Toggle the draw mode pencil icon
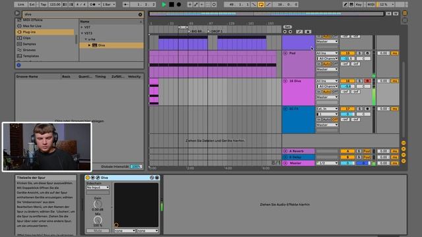Screen dimensions: 422x237 [346, 5]
